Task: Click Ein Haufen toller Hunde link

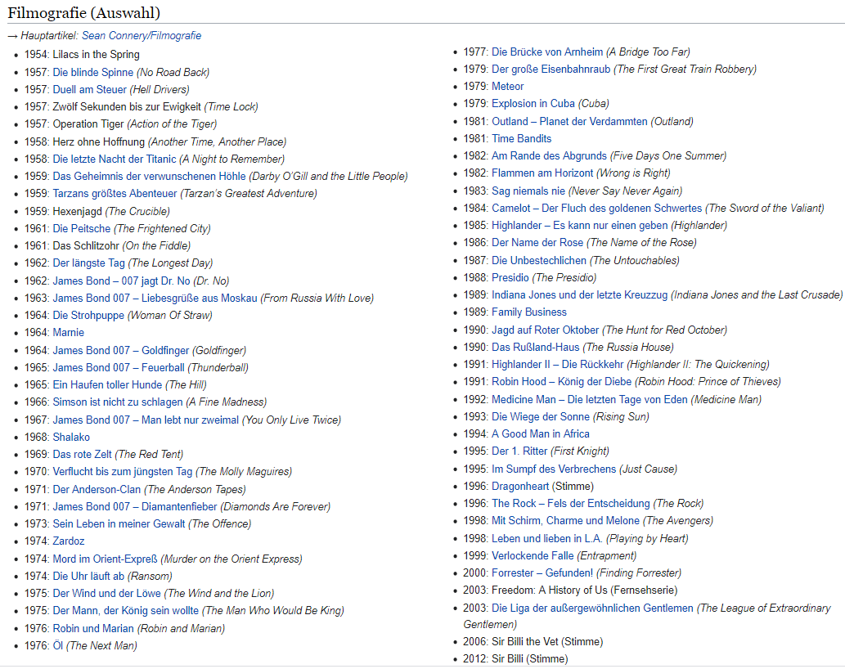Action: pyautogui.click(x=107, y=384)
